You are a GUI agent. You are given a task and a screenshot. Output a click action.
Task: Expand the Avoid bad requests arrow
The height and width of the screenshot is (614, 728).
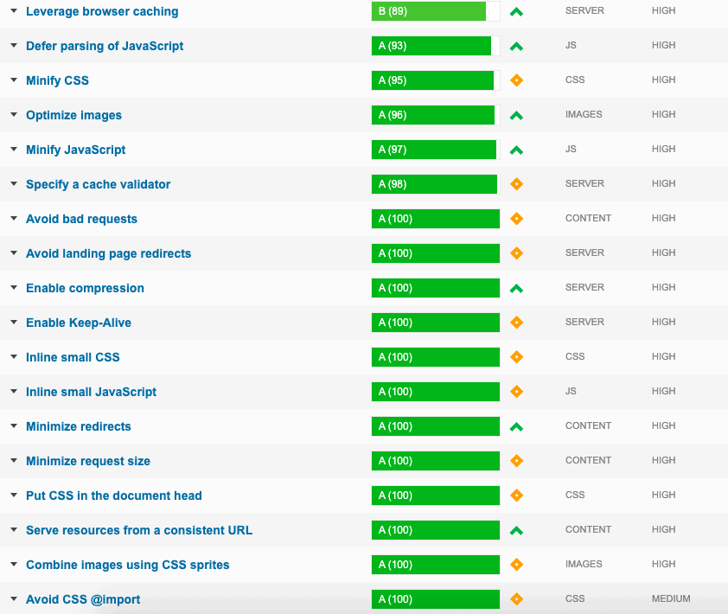[x=14, y=218]
